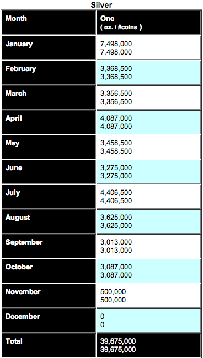Select the February row label

coord(21,69)
